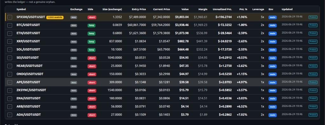325x125 pixels.
Task: Click Protect for the ETH position
Action: [313, 33]
